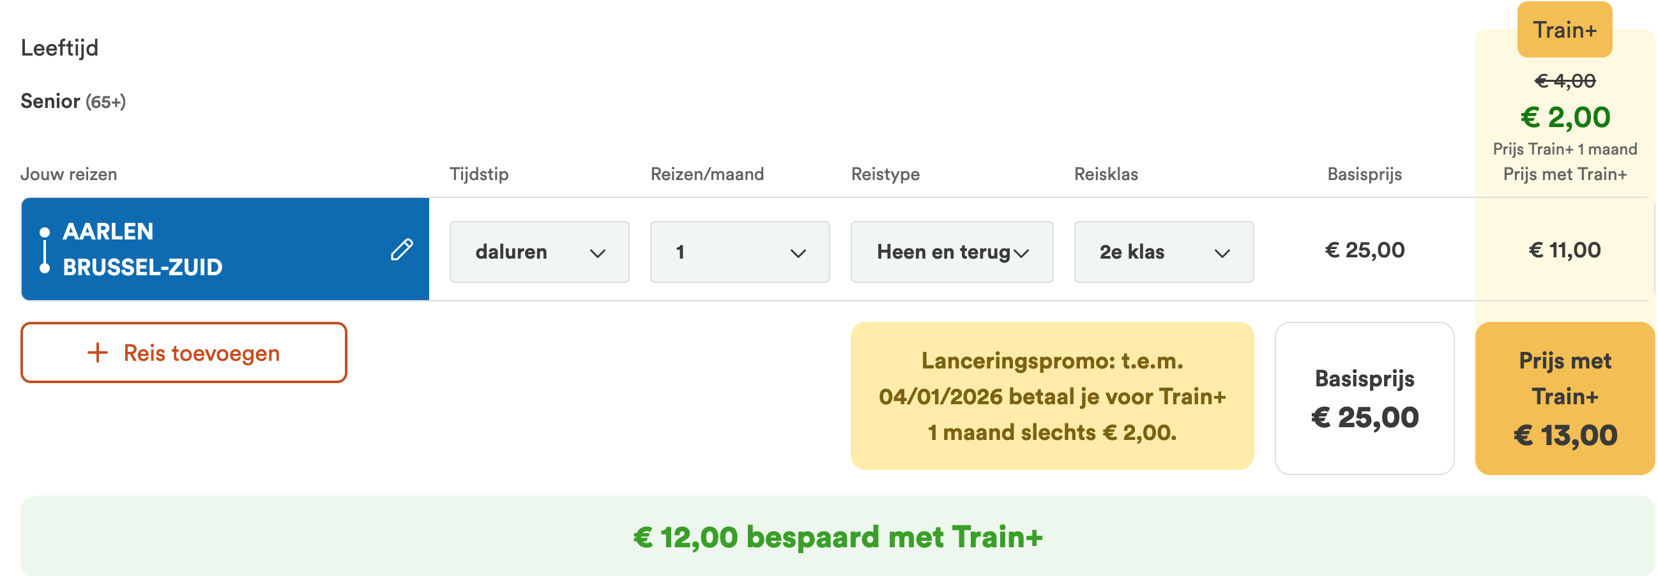The width and height of the screenshot is (1658, 576).
Task: Expand the Reisklas dropdown showing 2e klas
Action: click(1163, 252)
